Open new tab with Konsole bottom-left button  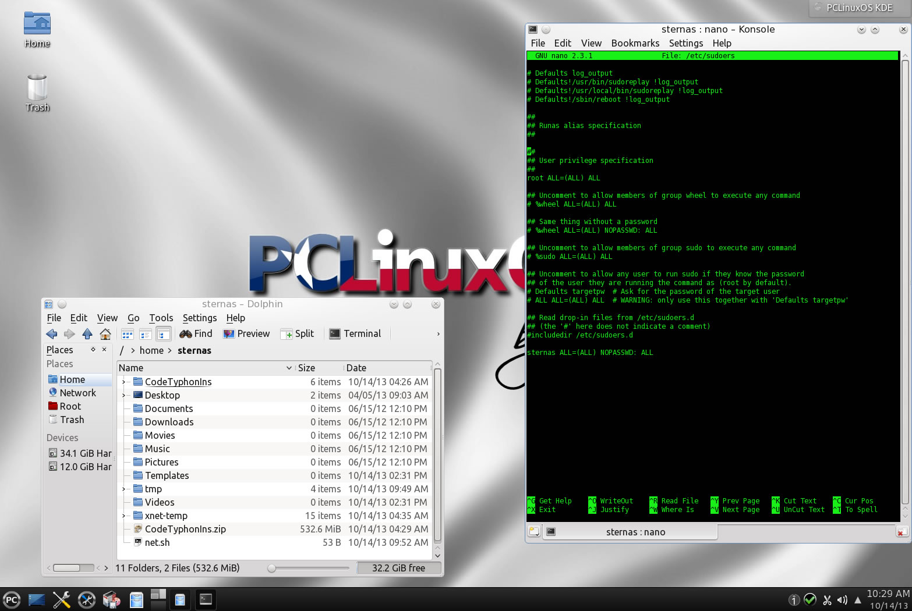click(x=534, y=531)
